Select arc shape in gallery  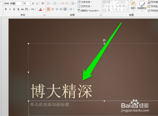(x=112, y=10)
